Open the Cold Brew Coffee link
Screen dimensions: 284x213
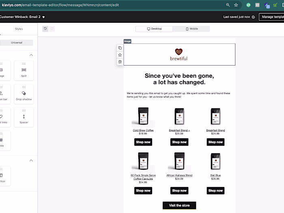coord(143,130)
